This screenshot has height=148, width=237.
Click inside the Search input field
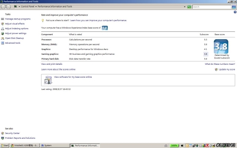pyautogui.click(x=211, y=7)
